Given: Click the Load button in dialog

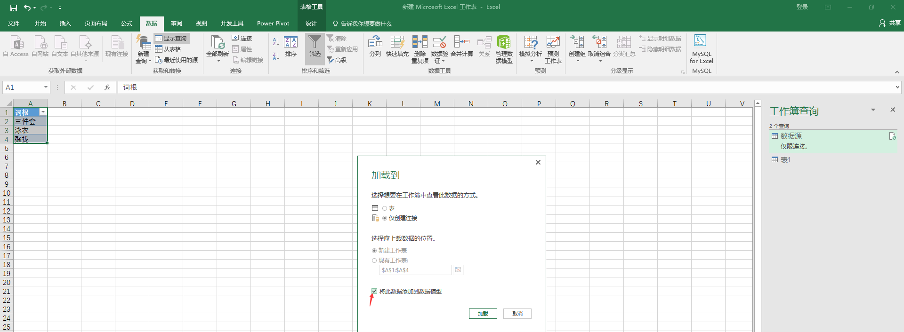Looking at the screenshot, I should (483, 314).
